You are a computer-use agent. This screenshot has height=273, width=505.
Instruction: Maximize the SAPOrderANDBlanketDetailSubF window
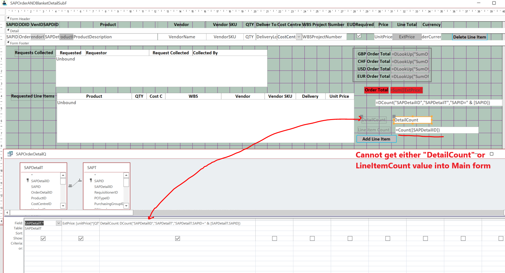[494, 3]
